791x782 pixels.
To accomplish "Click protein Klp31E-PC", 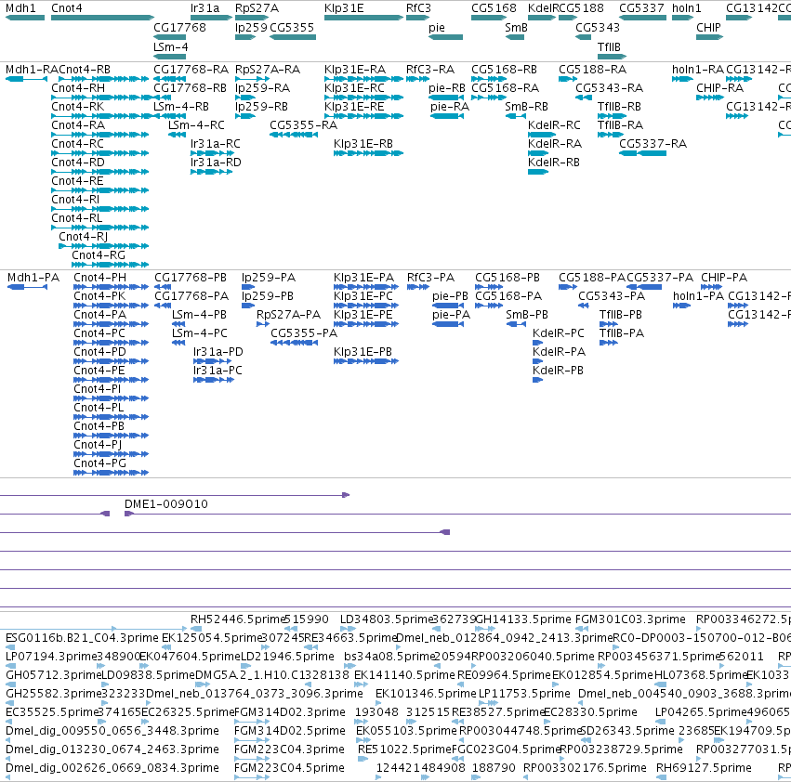I will pyautogui.click(x=363, y=296).
